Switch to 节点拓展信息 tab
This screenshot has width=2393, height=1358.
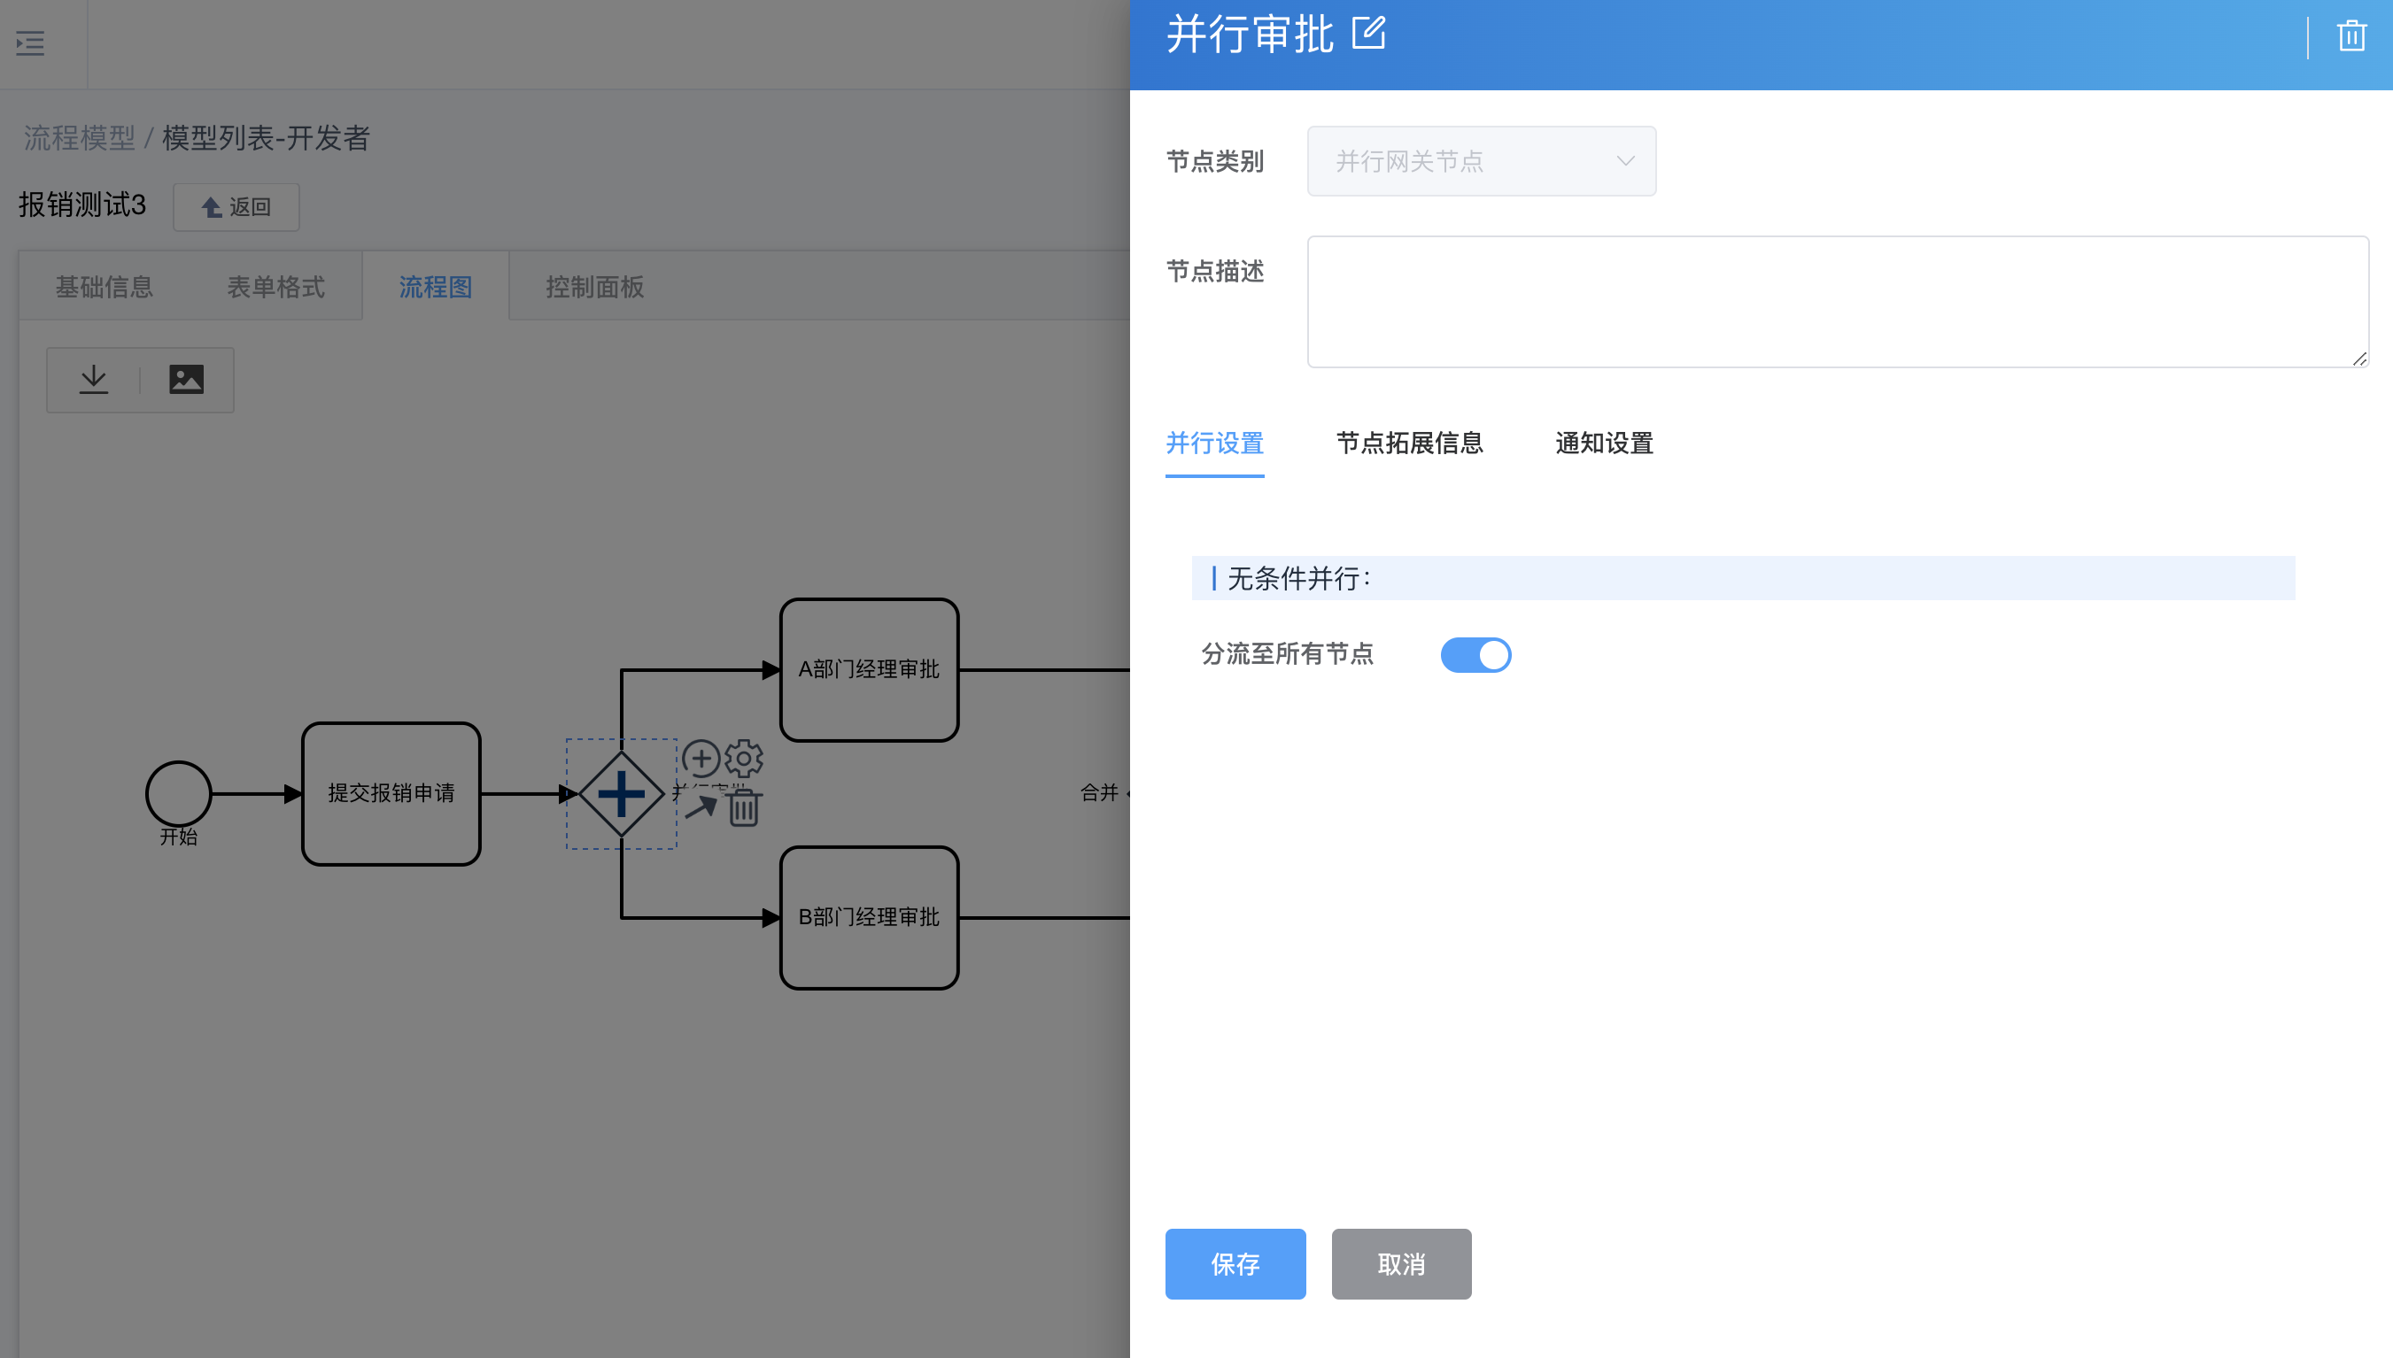coord(1409,443)
